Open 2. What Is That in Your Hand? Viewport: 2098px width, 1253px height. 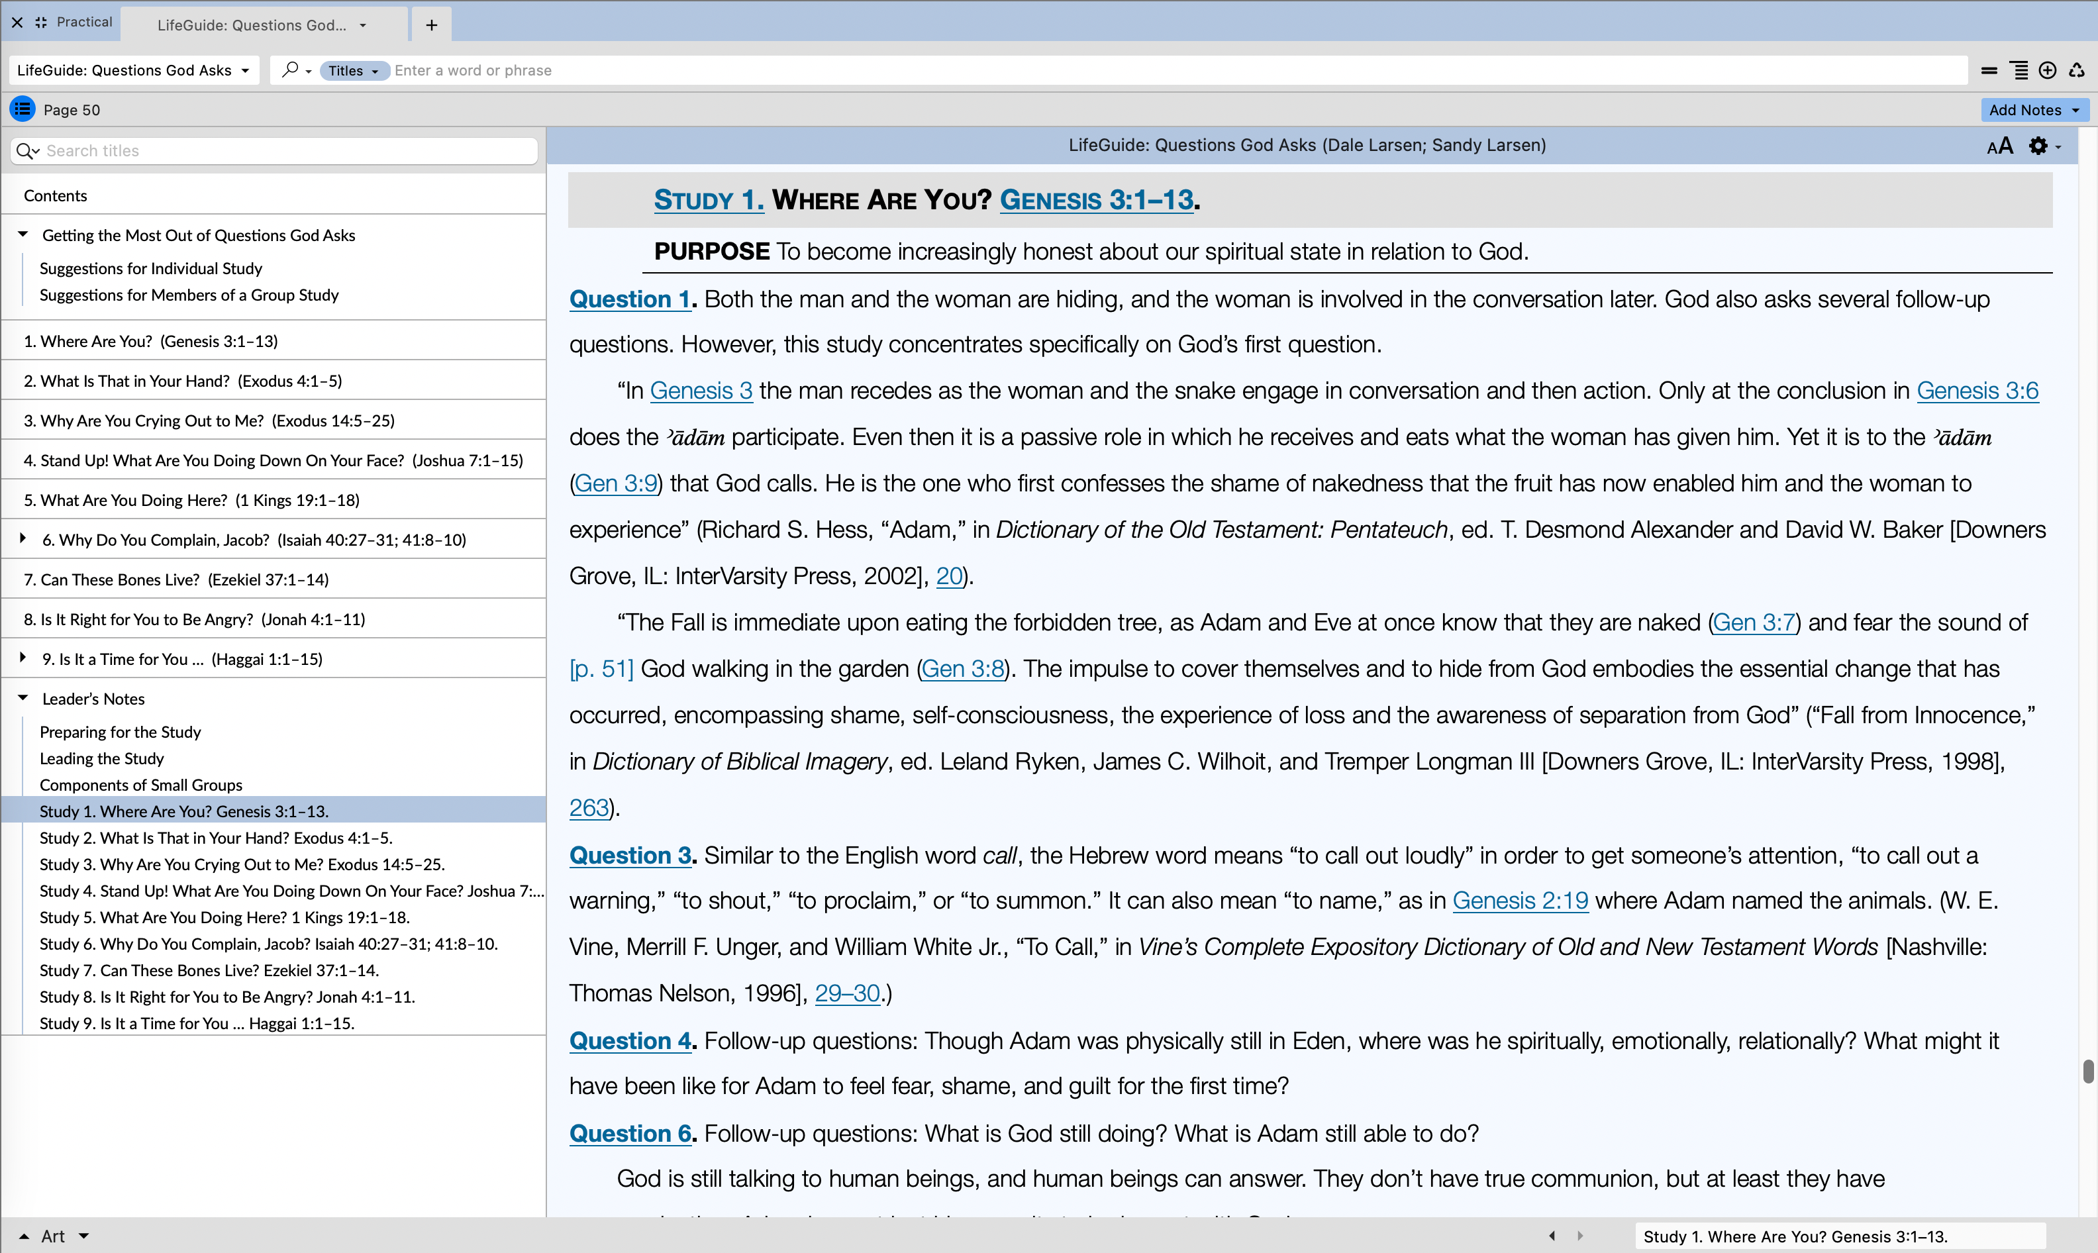274,380
